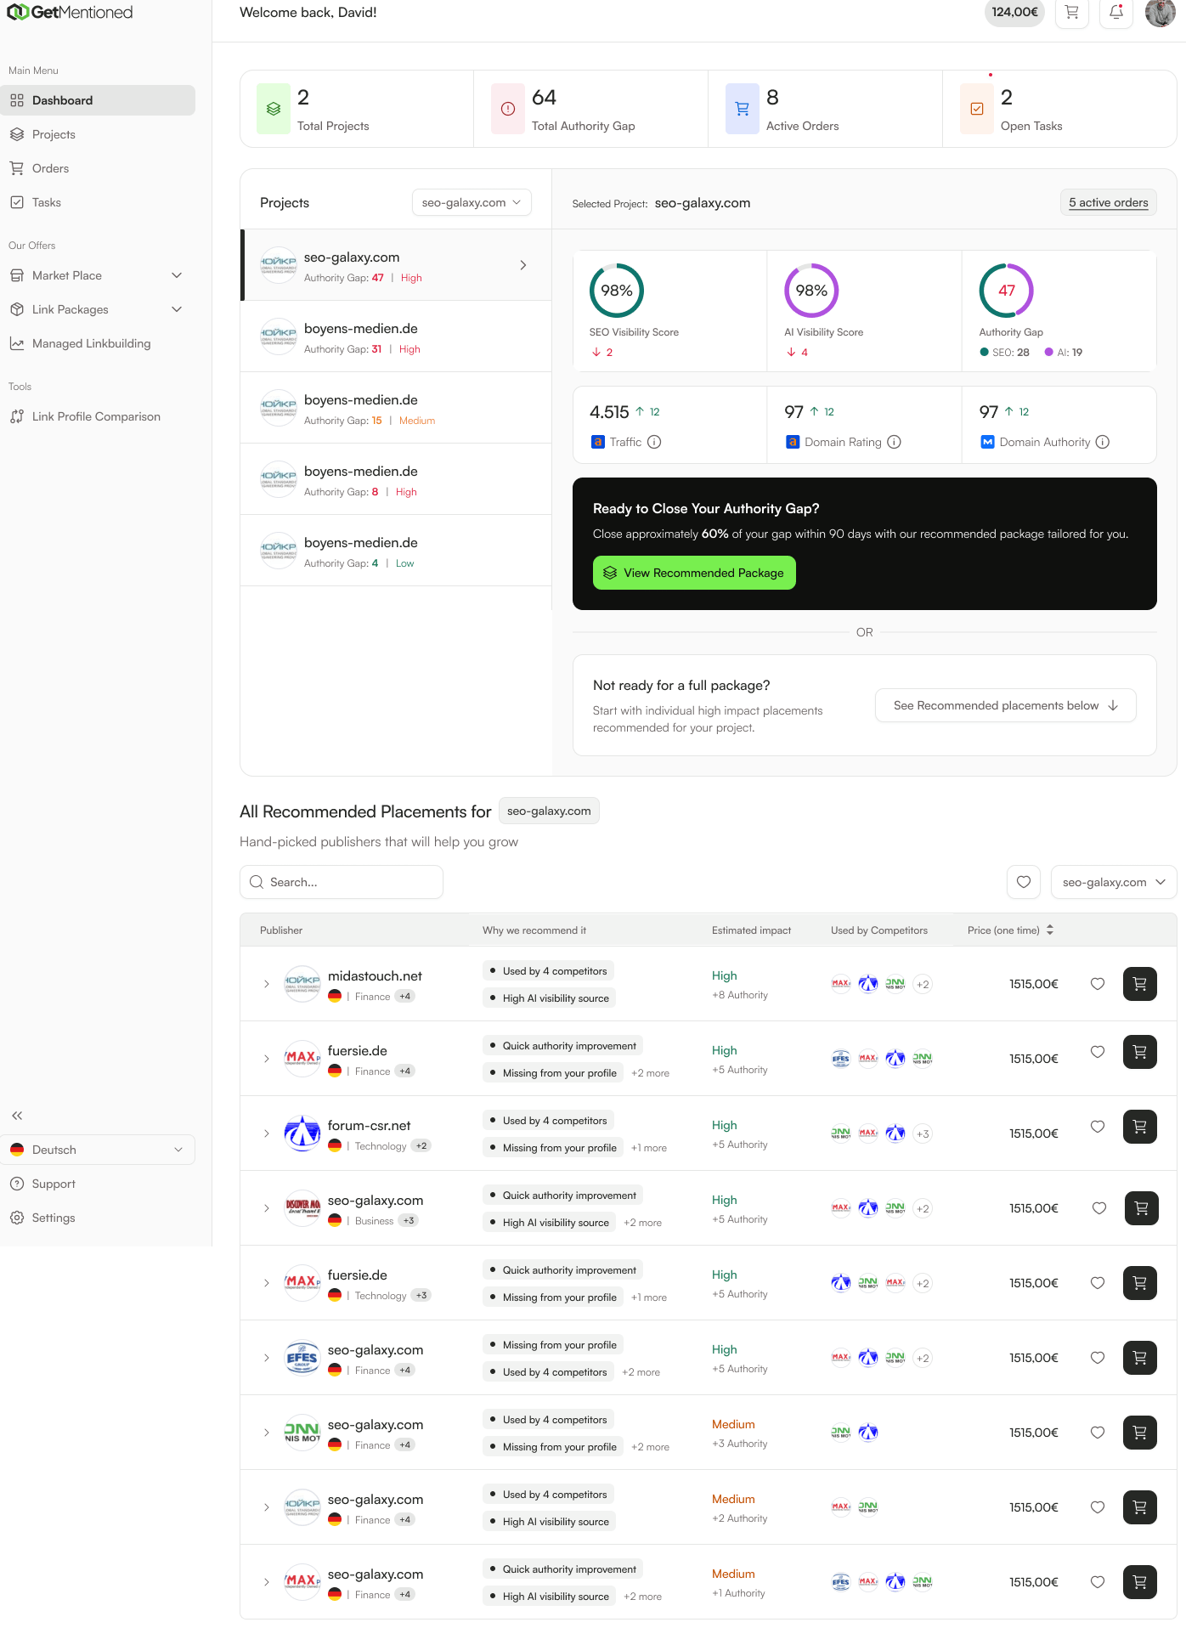1186x1628 pixels.
Task: Add fuersie.de Technology placement to cart
Action: click(1140, 1283)
